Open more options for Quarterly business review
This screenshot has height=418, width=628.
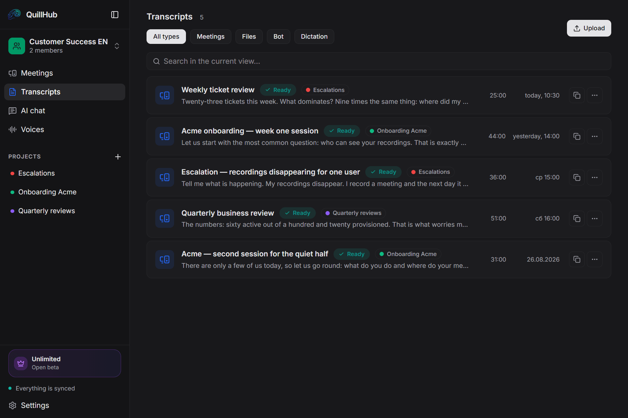[595, 218]
